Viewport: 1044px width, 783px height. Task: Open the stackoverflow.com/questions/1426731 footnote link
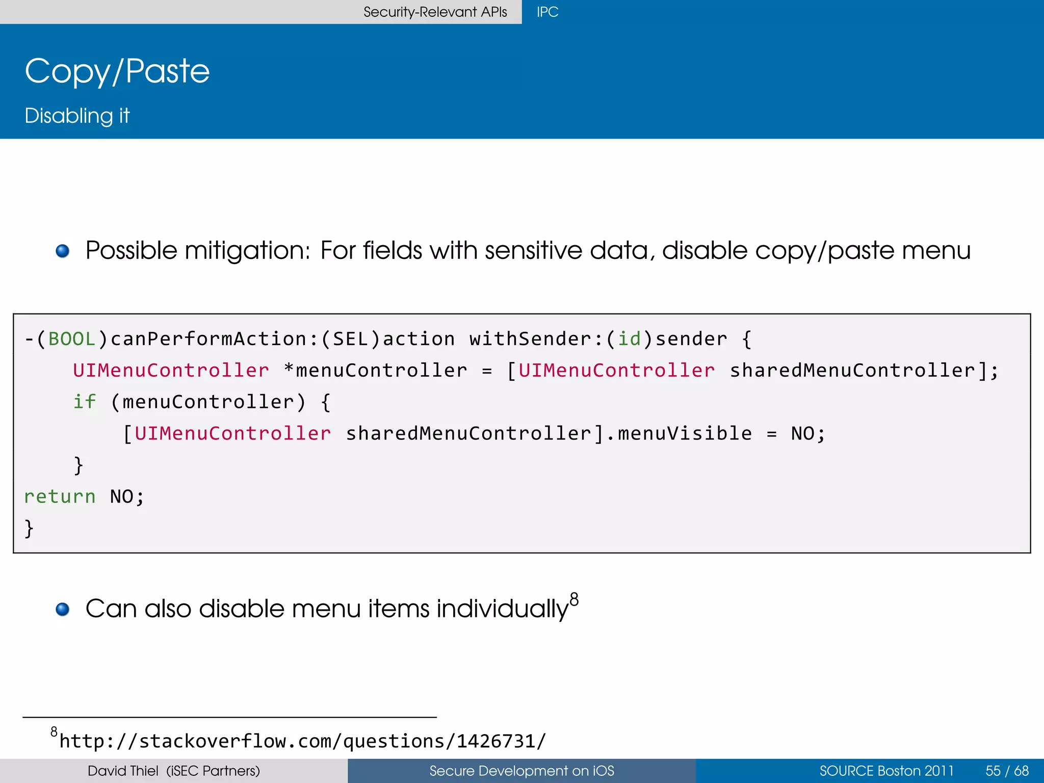302,741
